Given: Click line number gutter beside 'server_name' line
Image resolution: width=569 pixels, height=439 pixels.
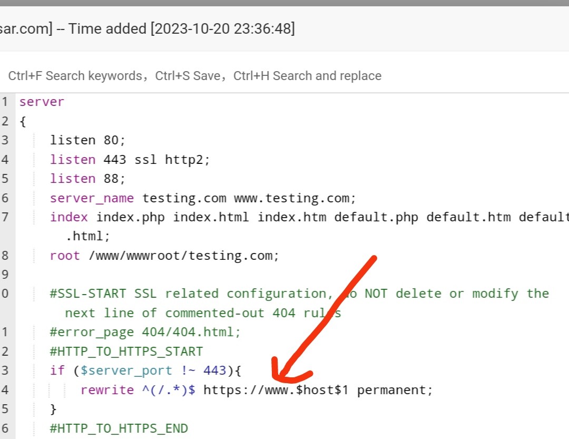Looking at the screenshot, I should coord(5,198).
